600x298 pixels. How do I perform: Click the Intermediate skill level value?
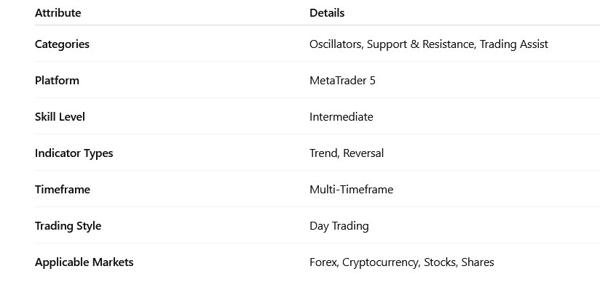341,117
